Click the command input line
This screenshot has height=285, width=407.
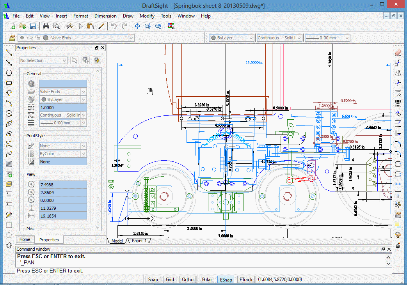point(204,271)
